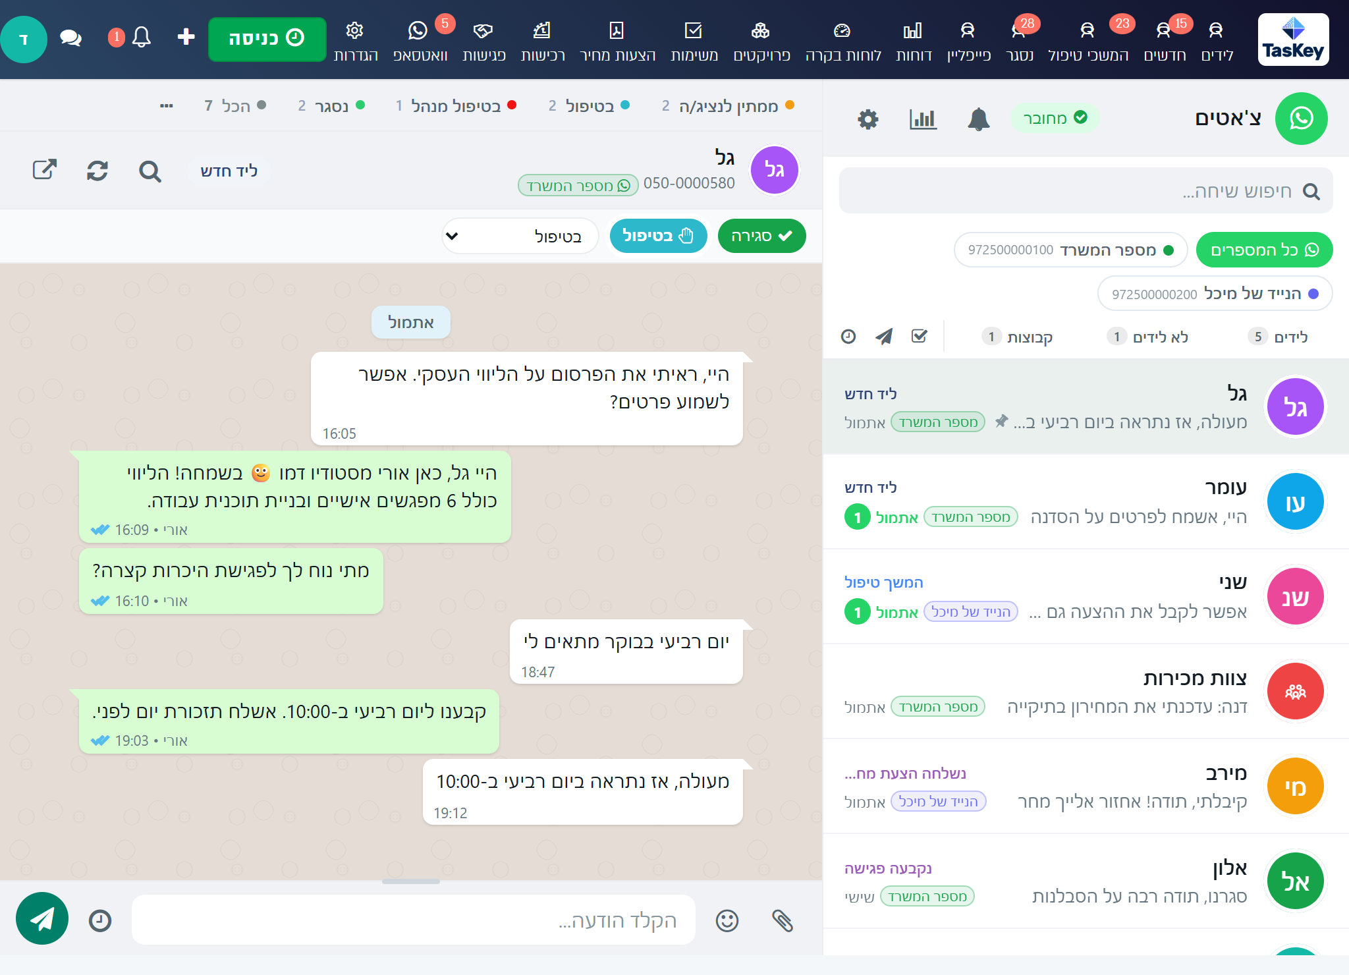This screenshot has width=1349, height=975.
Task: Select Michal's mobile 972500000200 filter
Action: [1215, 293]
